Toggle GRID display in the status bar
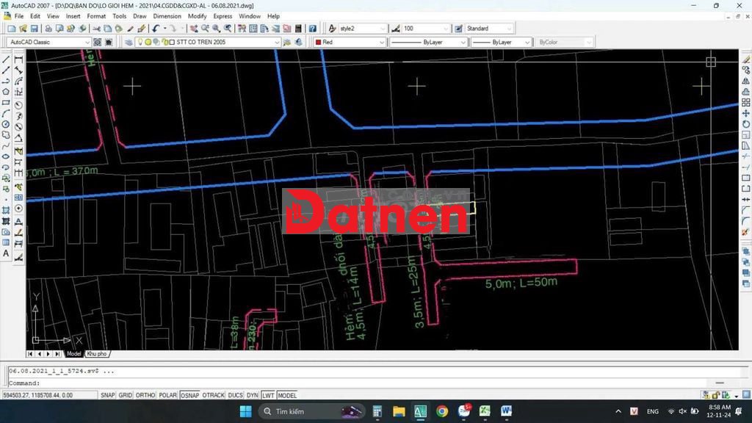Viewport: 752px width, 423px height. click(126, 395)
